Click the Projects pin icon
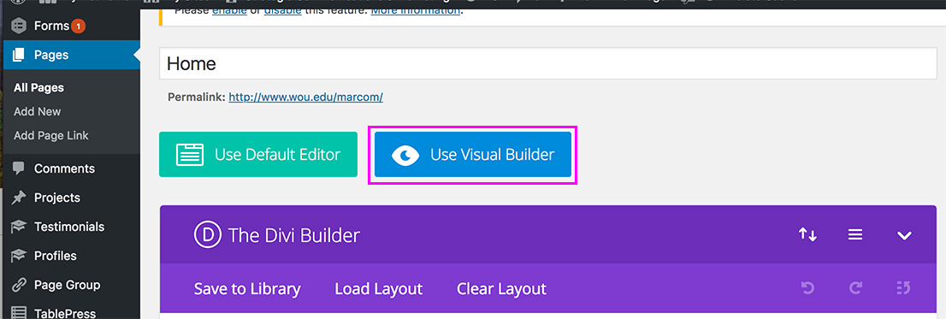 19,198
